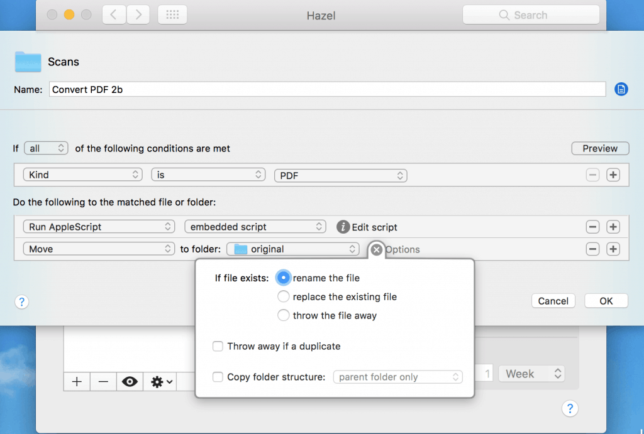This screenshot has width=644, height=434.
Task: Click the Cancel button
Action: (x=553, y=301)
